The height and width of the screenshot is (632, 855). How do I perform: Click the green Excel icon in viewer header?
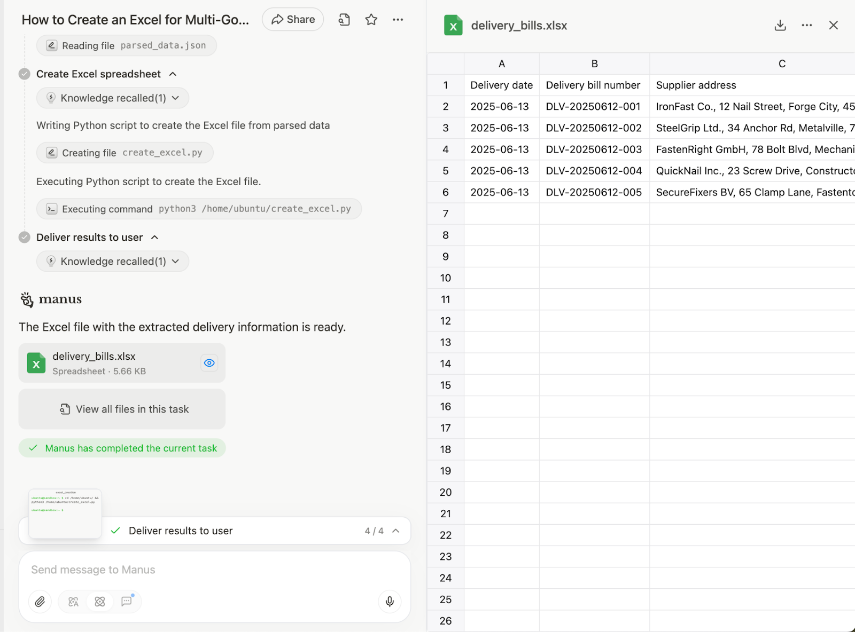point(453,26)
